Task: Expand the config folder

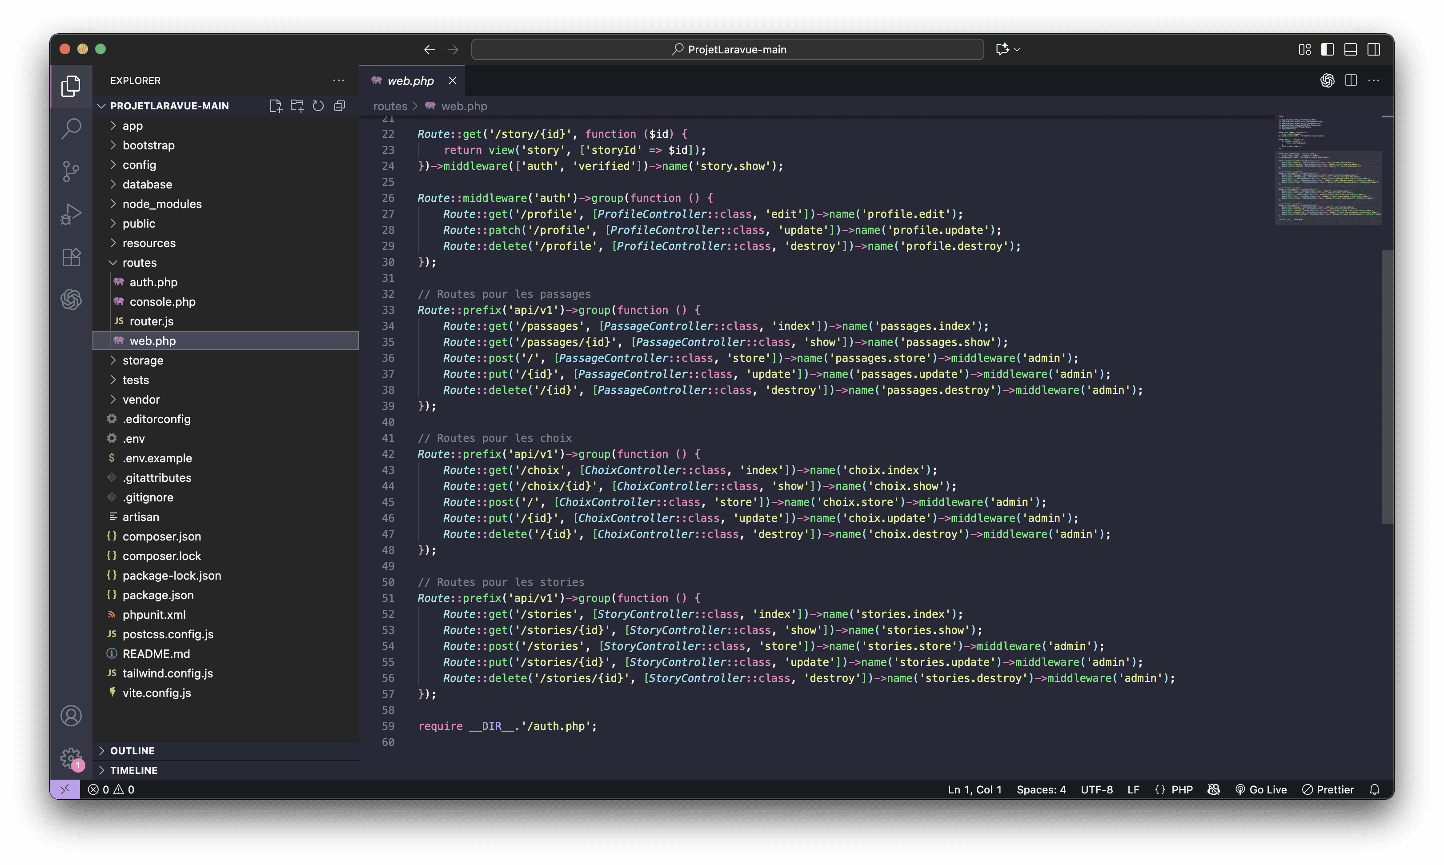Action: pyautogui.click(x=225, y=165)
